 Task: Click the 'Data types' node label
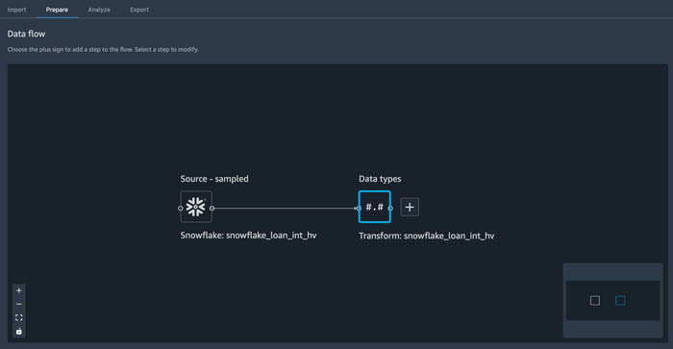[x=380, y=179]
